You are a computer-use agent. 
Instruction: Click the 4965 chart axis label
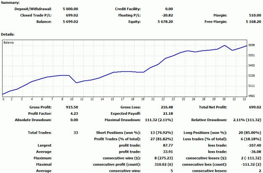coord(252,96)
